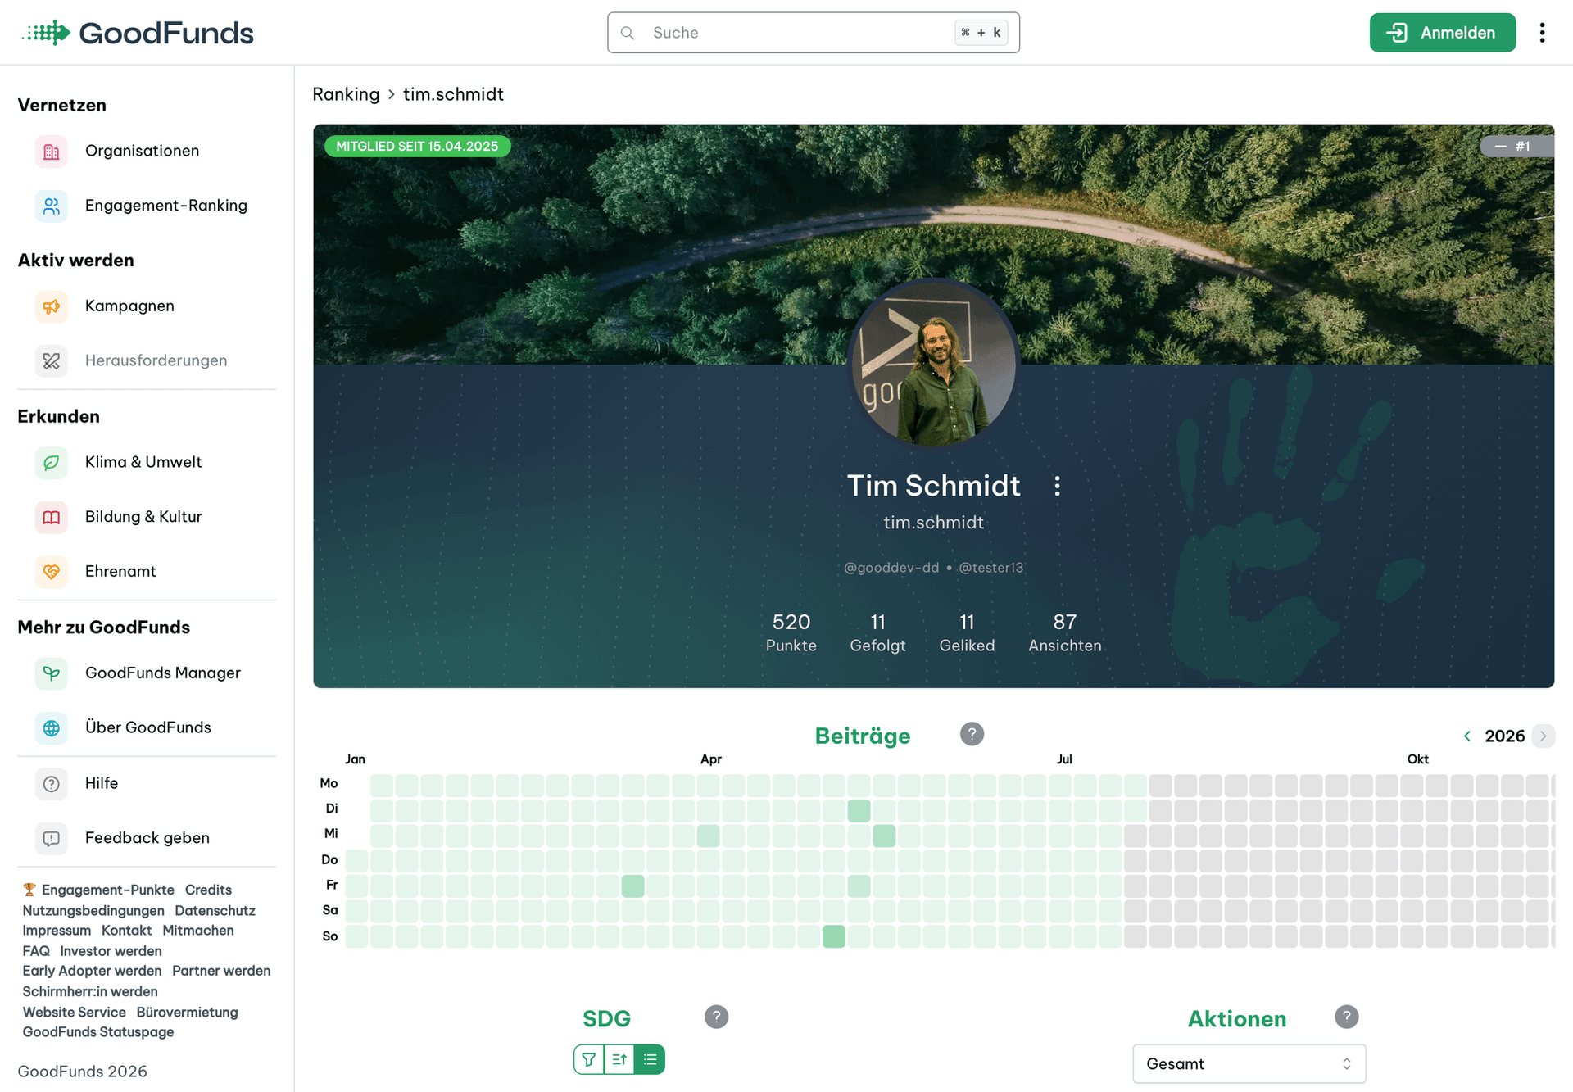Viewport: 1573px width, 1092px height.
Task: Click the #1 rank badge
Action: (1516, 147)
